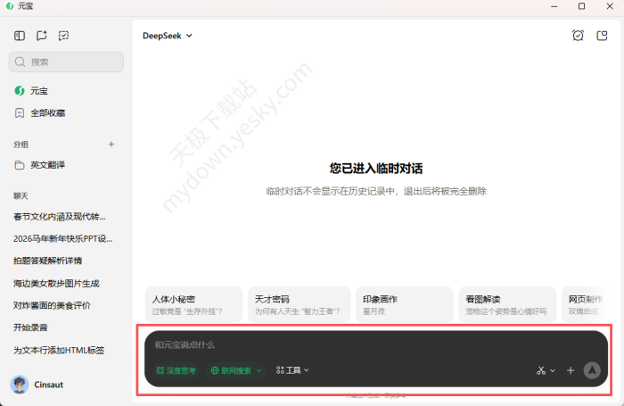Image resolution: width=624 pixels, height=406 pixels.
Task: Click the 搜索 search box
Action: point(67,62)
